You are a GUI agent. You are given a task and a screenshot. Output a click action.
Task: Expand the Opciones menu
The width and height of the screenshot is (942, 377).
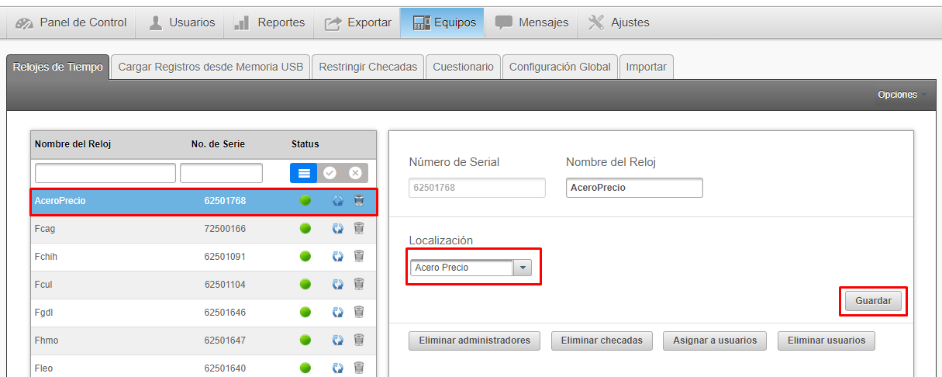(901, 95)
